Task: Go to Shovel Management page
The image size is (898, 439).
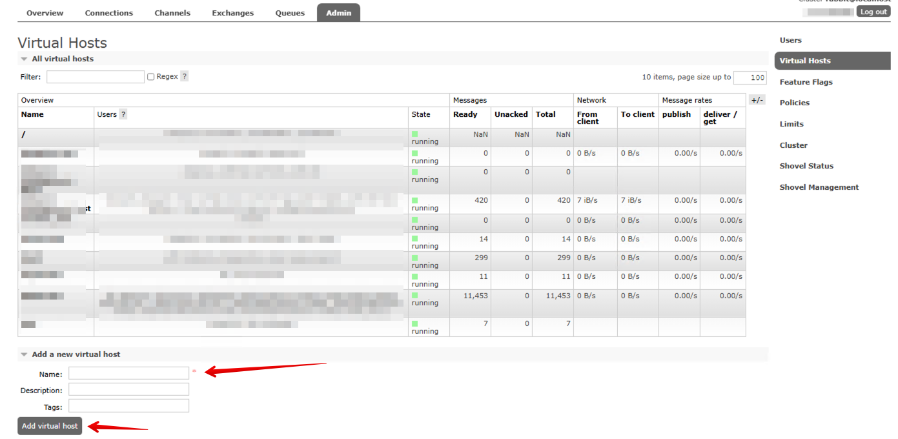Action: (819, 187)
